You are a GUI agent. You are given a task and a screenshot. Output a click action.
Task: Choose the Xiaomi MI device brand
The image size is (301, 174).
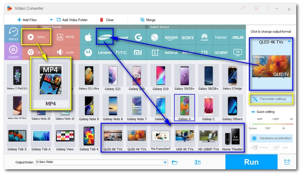[138, 52]
